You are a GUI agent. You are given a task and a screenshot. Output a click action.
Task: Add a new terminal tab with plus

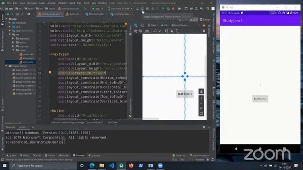pos(33,127)
